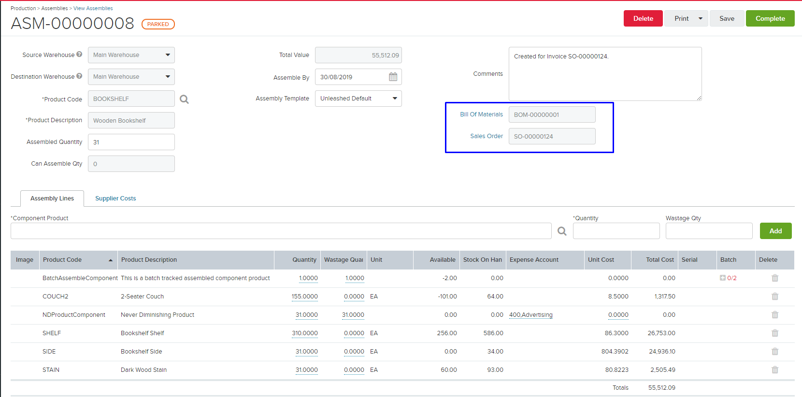Open Source Warehouse dropdown
Image resolution: width=802 pixels, height=397 pixels.
(x=131, y=55)
